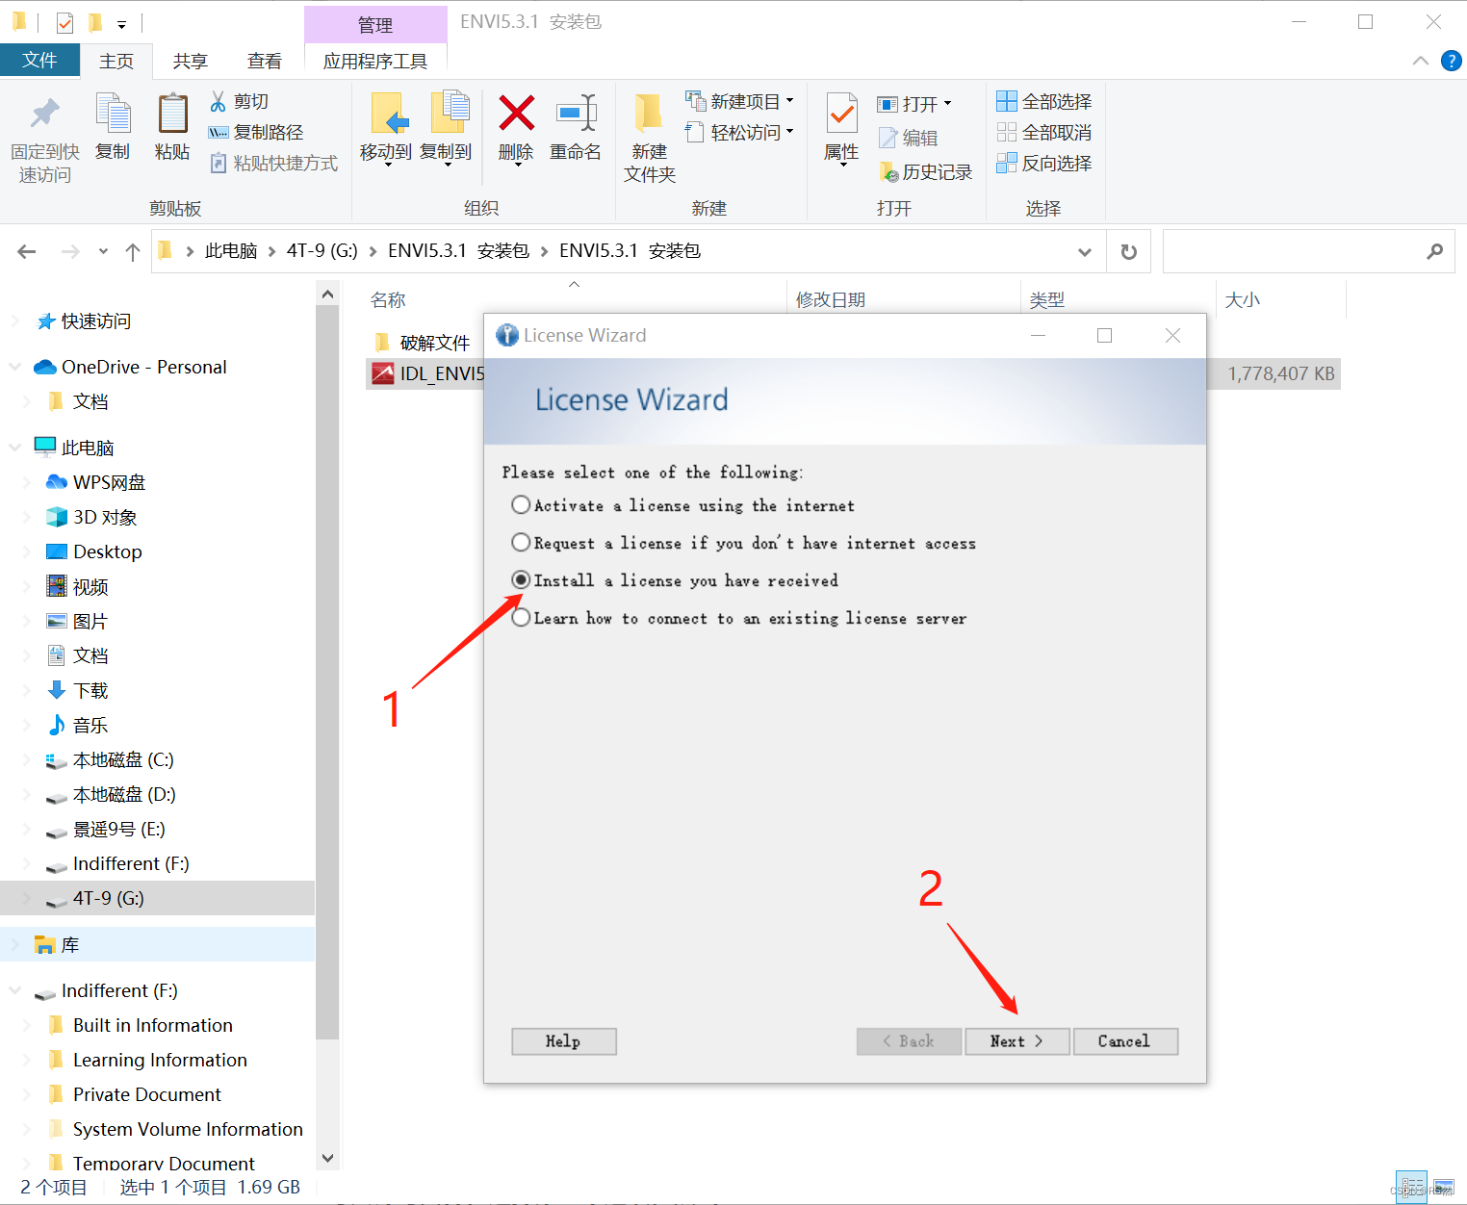Viewport: 1467px width, 1205px height.
Task: Switch to the 查看 (View) tab
Action: 265,61
